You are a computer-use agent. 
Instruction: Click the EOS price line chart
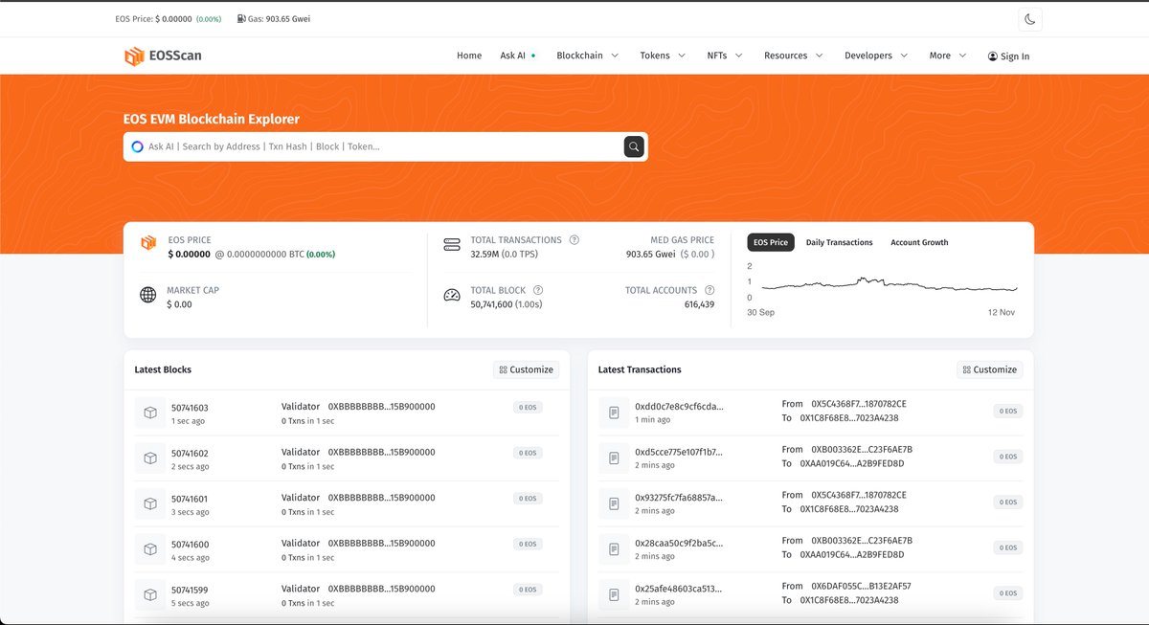(x=888, y=284)
